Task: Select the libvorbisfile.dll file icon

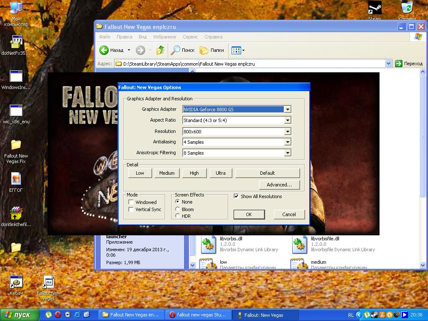Action: click(x=300, y=244)
